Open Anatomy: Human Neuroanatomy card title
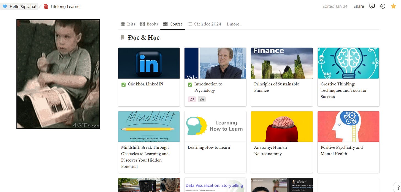This screenshot has height=192, width=401. coord(270,151)
